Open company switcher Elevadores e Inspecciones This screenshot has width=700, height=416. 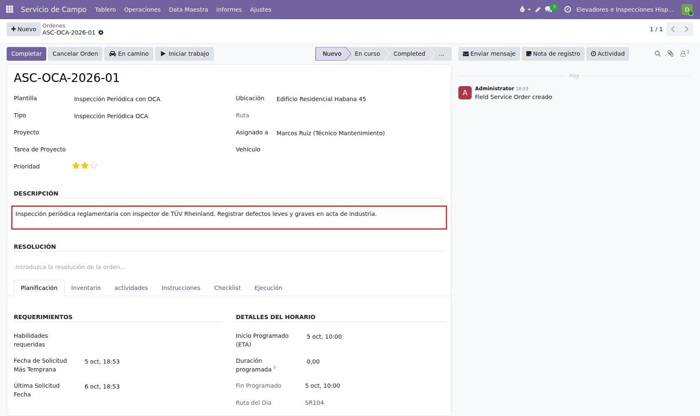point(625,9)
